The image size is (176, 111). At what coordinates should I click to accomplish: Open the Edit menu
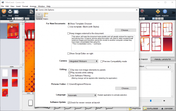click(7, 6)
